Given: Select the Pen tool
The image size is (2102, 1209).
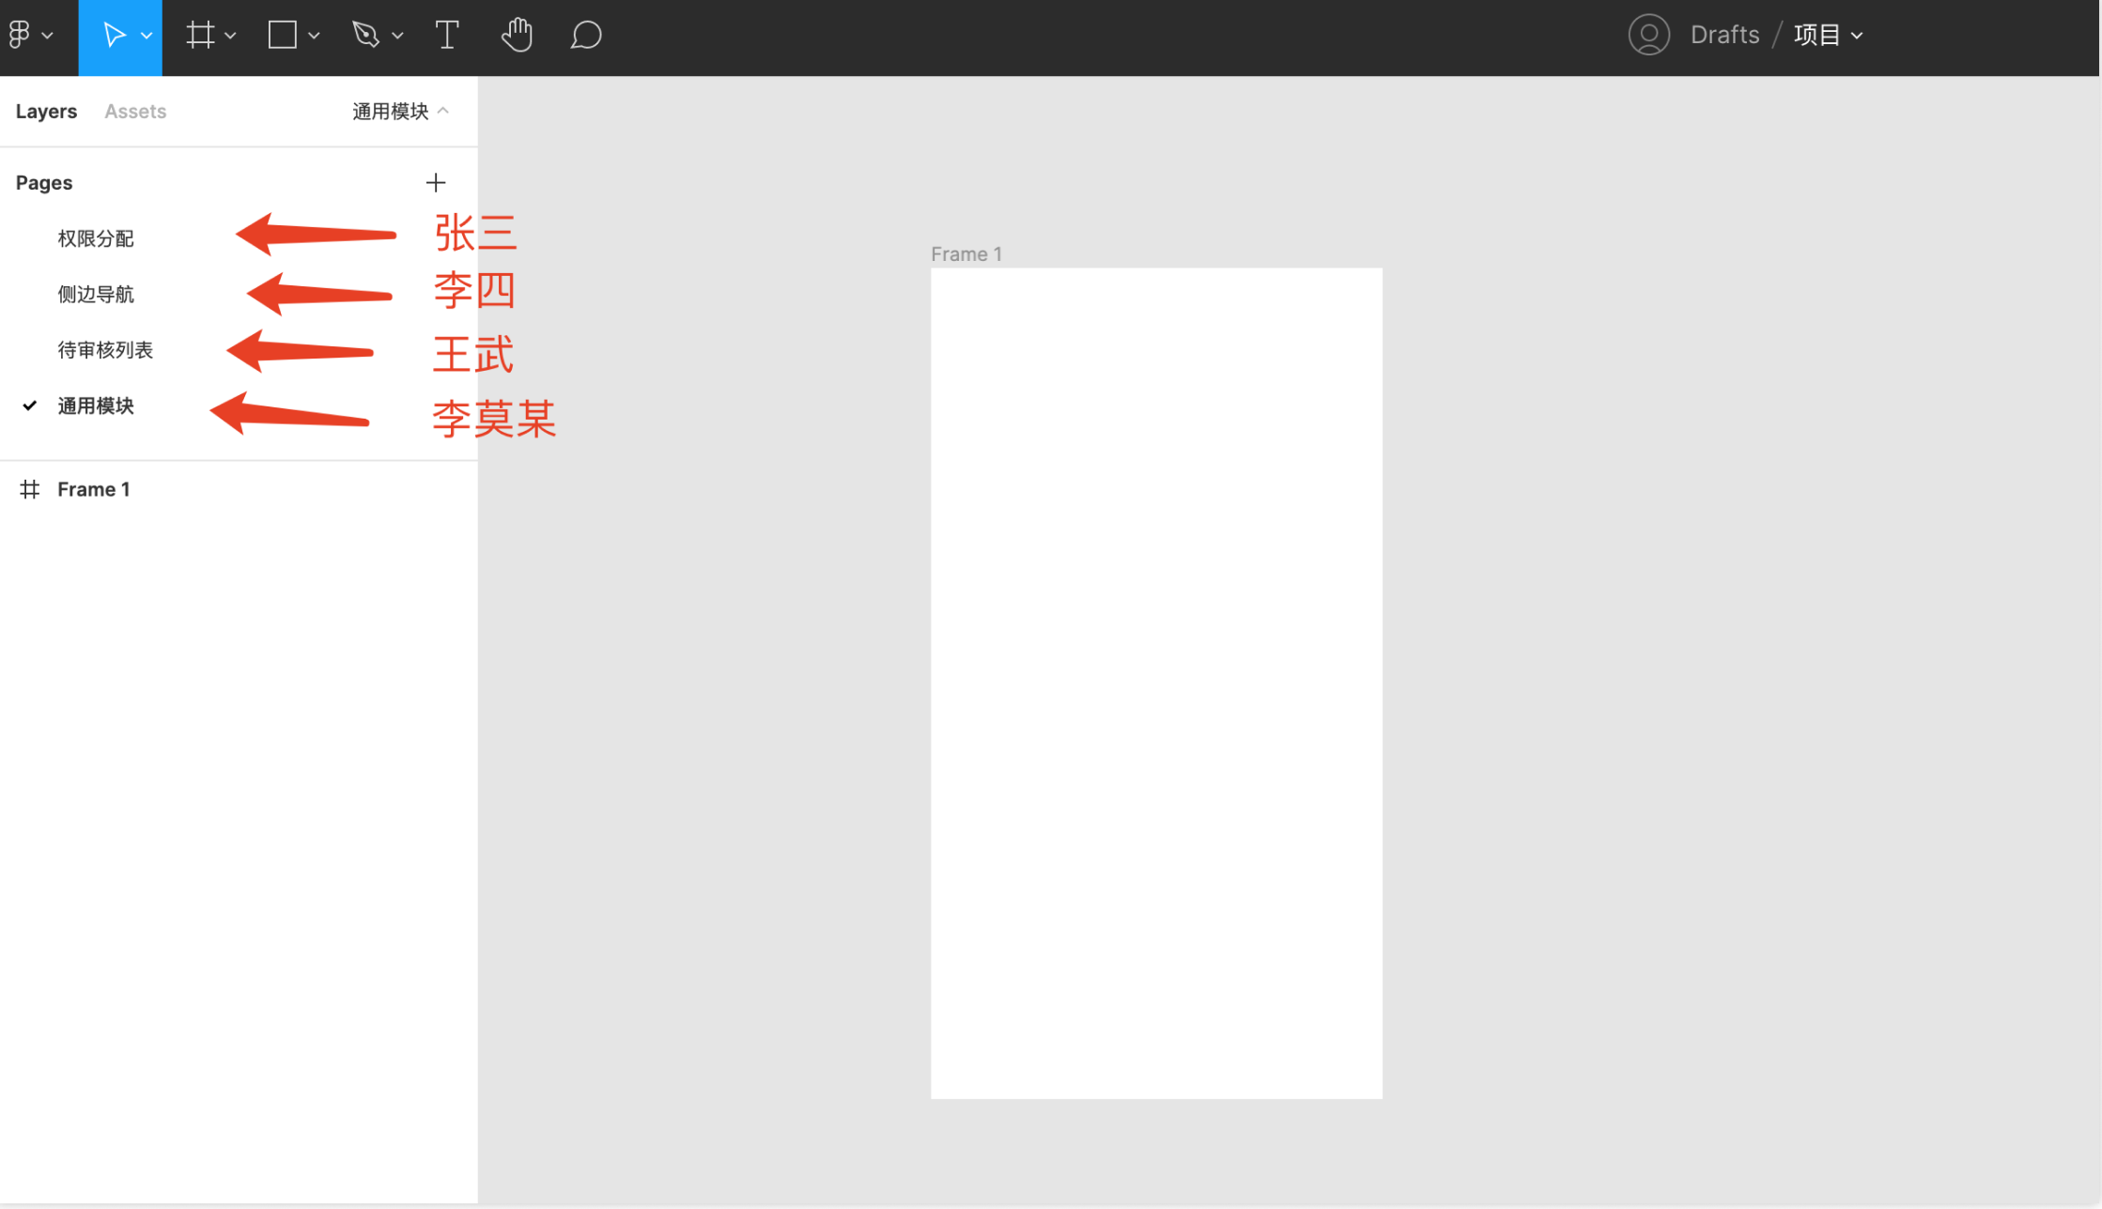Looking at the screenshot, I should coord(365,36).
